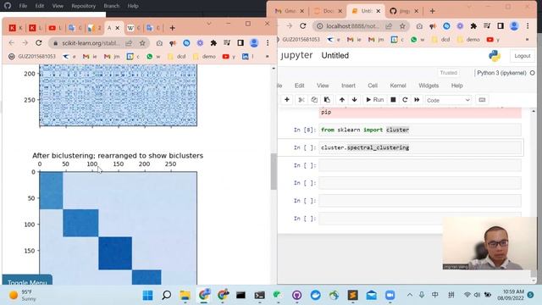Open the WhatsApp bookmark in scikit-learn window
542x305 pixels.
153,57
